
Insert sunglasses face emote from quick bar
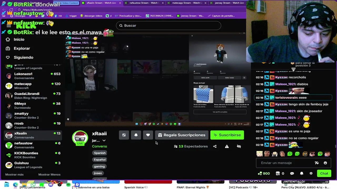click(312, 154)
